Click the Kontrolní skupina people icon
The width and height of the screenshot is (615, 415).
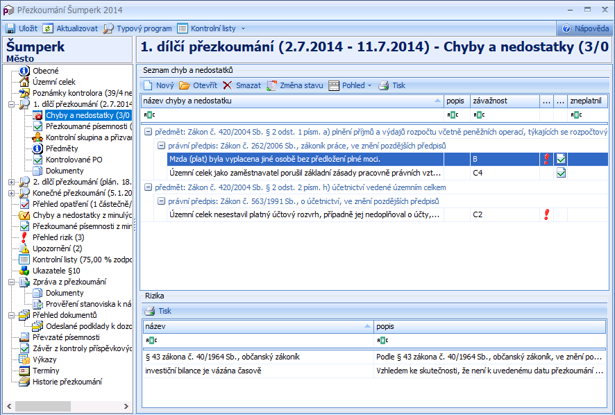pos(37,137)
